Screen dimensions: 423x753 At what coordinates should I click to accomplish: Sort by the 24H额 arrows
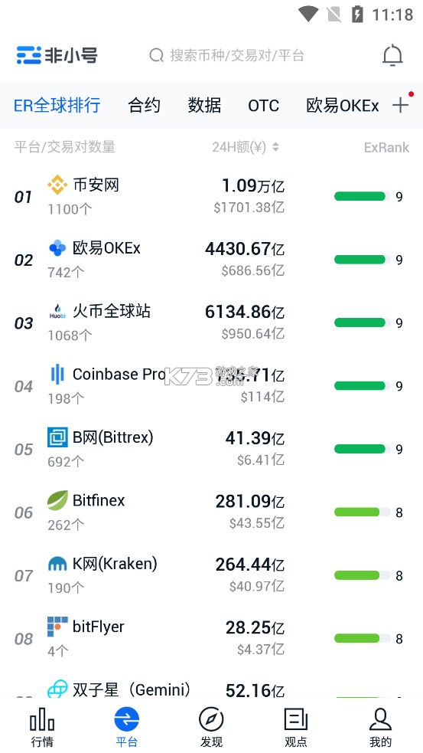276,147
